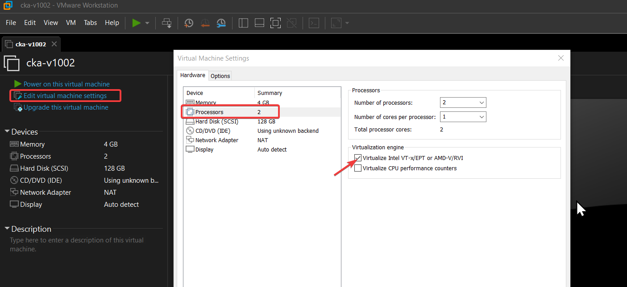Enable Virtualize CPU performance counters
The height and width of the screenshot is (287, 627).
[x=358, y=168]
